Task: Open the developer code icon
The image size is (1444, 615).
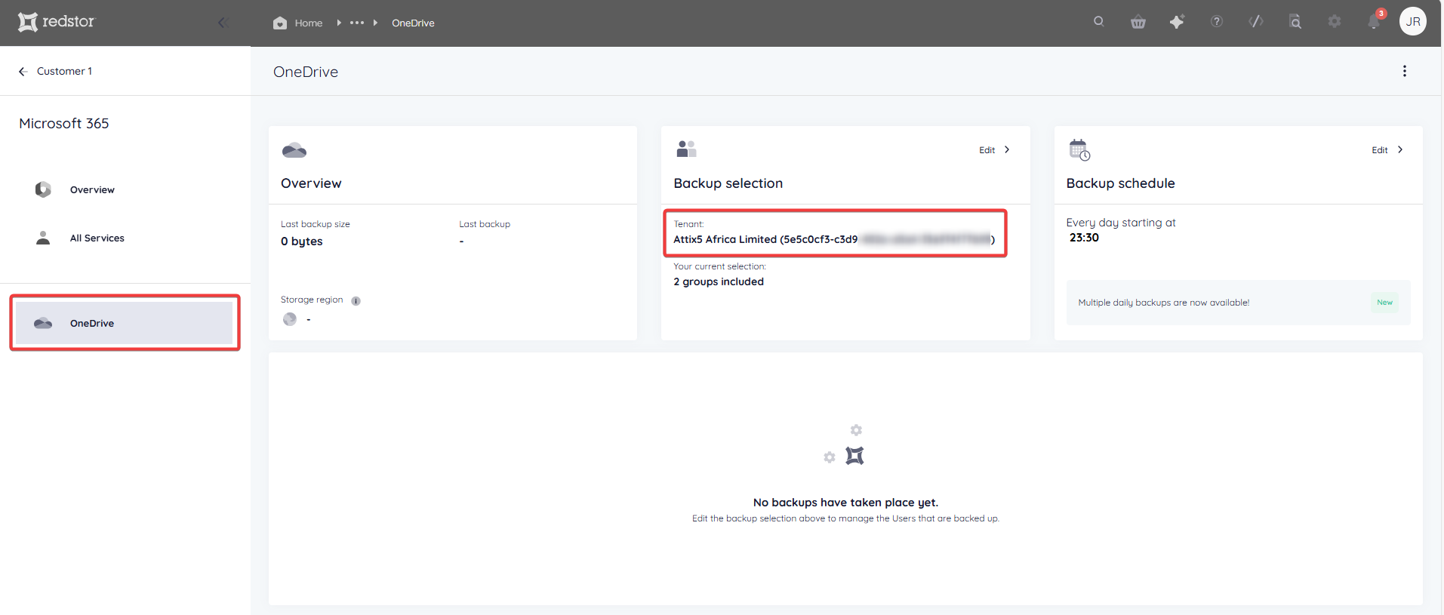Action: tap(1256, 22)
